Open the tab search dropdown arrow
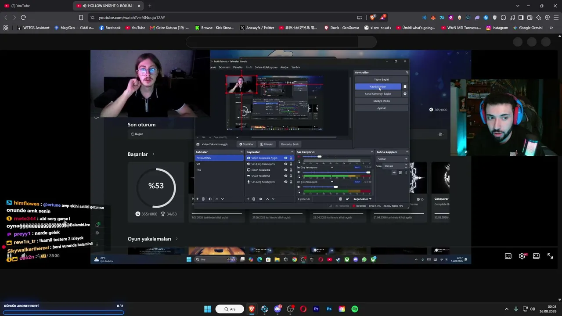The image size is (562, 316). pos(518,6)
